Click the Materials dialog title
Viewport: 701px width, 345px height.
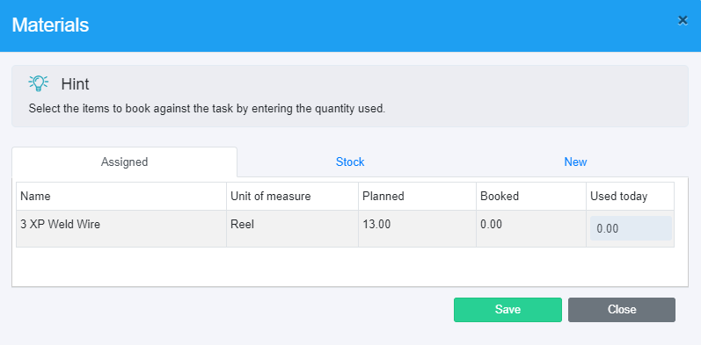(50, 25)
